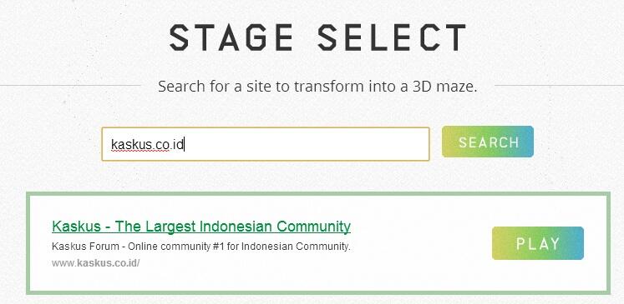This screenshot has height=304, width=624.
Task: Click the word 'STAGE' in the title
Action: pyautogui.click(x=231, y=37)
